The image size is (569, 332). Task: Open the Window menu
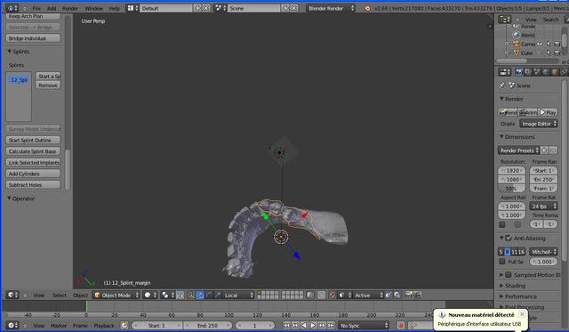[x=93, y=8]
